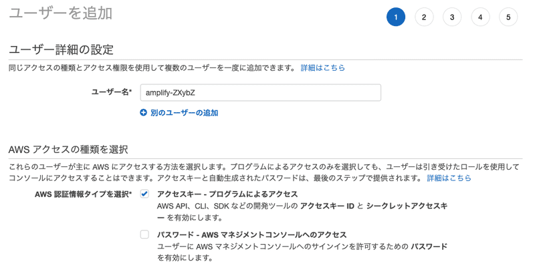Click the 別のユーザーの追加 link
Image resolution: width=535 pixels, height=274 pixels.
pyautogui.click(x=185, y=113)
